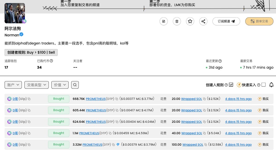This screenshot has width=276, height=150.
Task: Click the delete channel trash icon
Action: [177, 21]
